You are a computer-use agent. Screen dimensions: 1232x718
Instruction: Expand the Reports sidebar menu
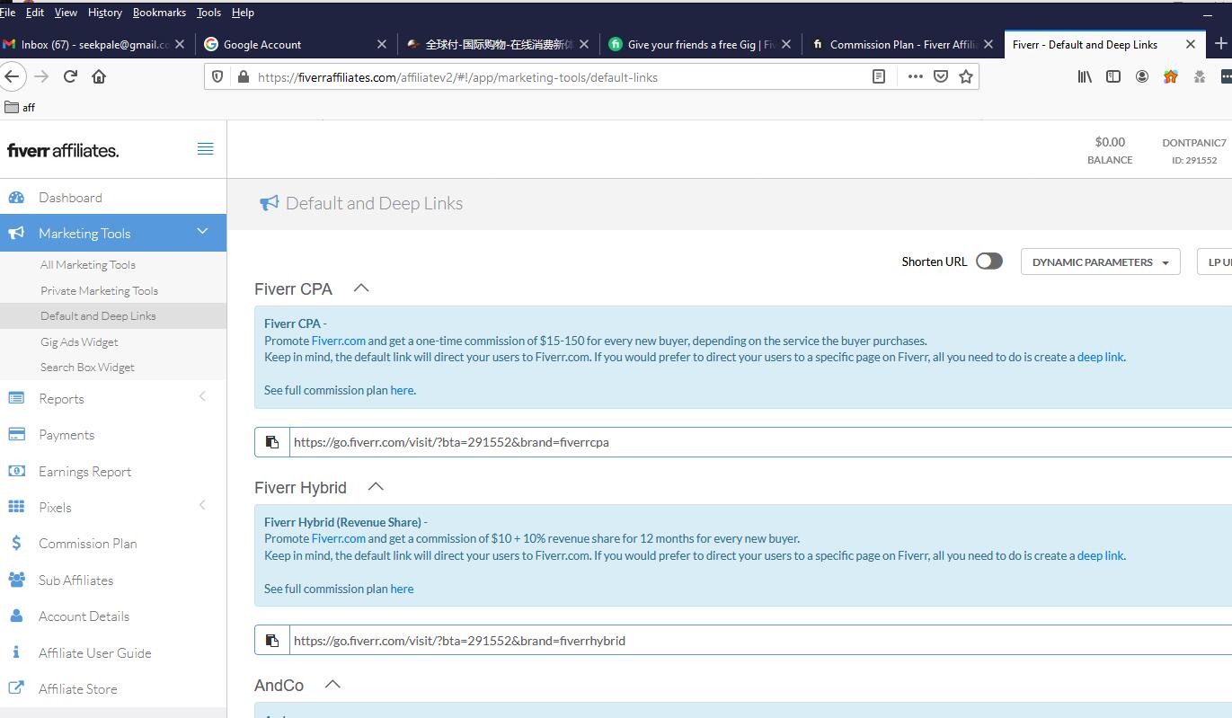61,399
